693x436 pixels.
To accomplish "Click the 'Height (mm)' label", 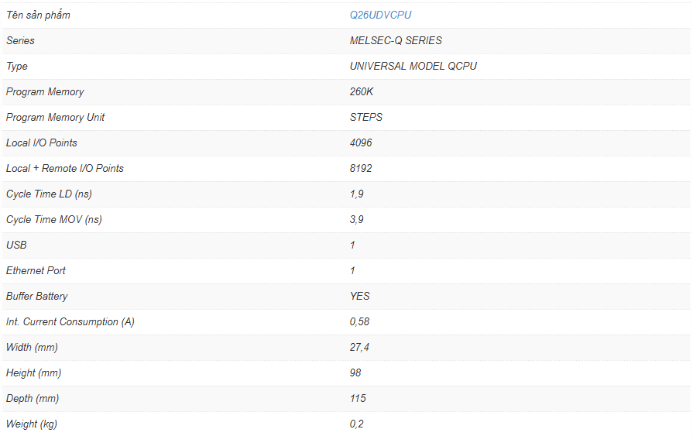I will click(x=32, y=372).
